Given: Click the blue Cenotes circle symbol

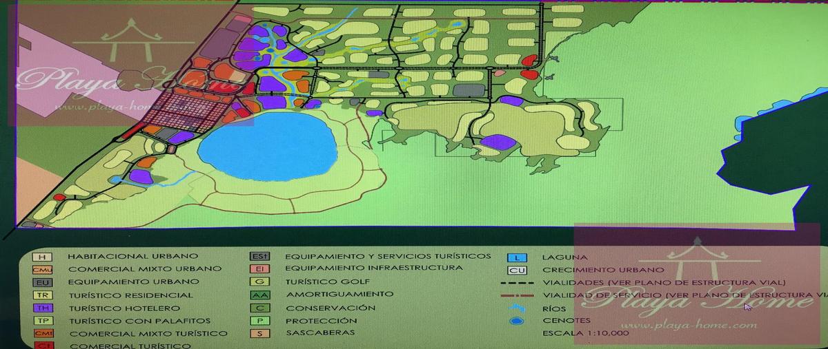Looking at the screenshot, I should click(x=517, y=321).
